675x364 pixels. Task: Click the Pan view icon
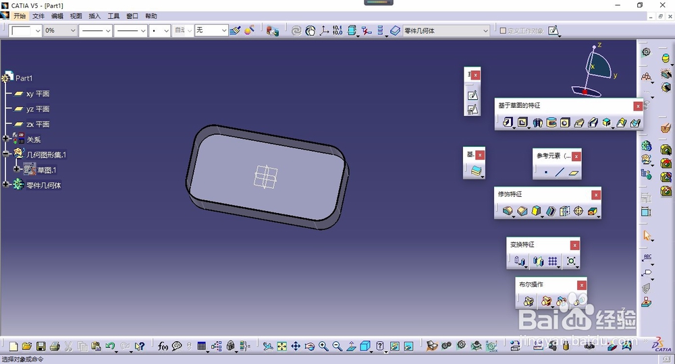[x=296, y=346]
